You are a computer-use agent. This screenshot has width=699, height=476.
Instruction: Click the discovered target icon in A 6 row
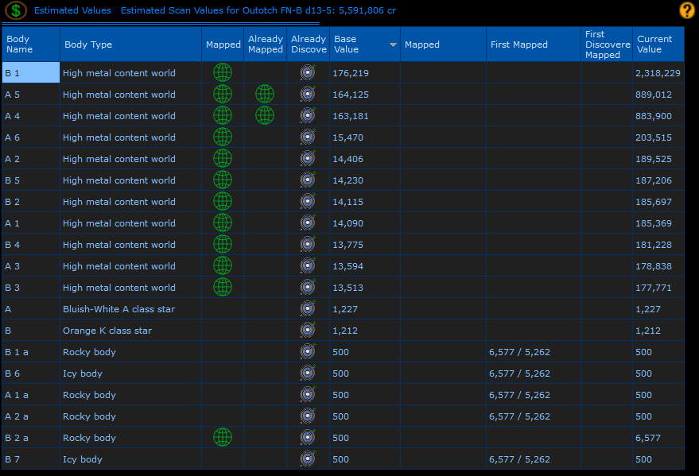(x=308, y=137)
